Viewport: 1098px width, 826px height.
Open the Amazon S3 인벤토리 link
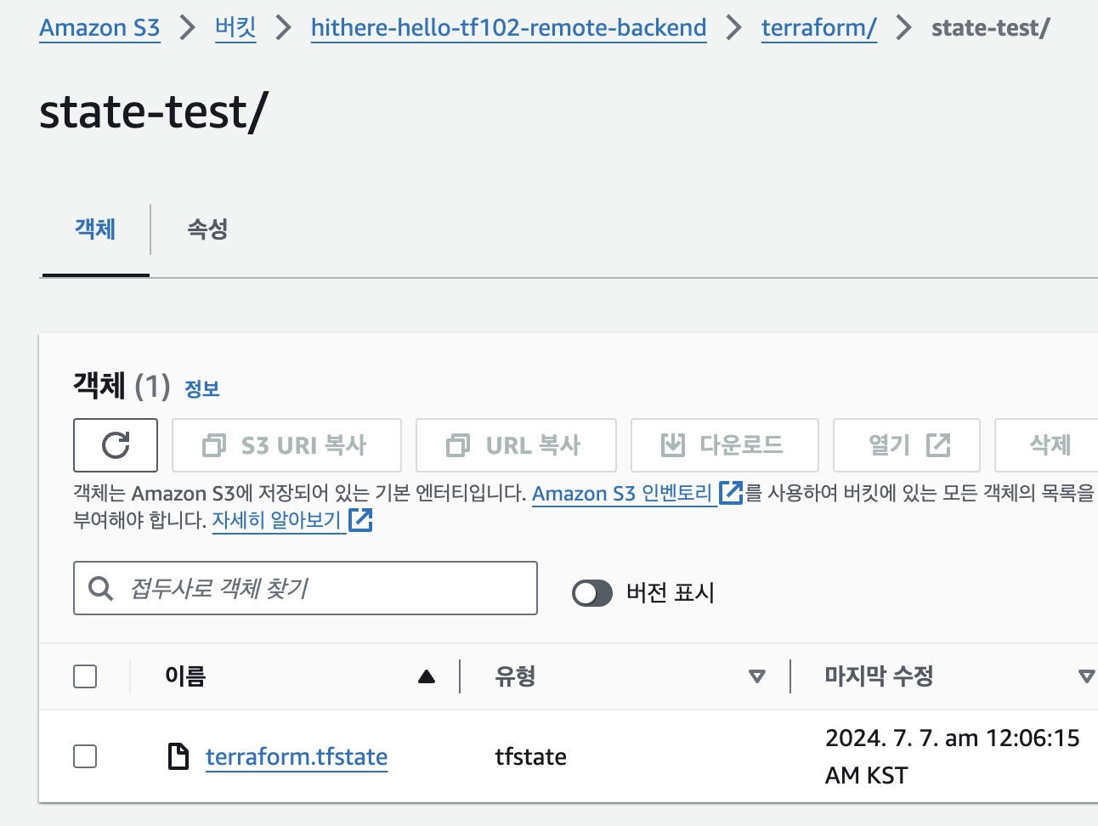[x=622, y=493]
